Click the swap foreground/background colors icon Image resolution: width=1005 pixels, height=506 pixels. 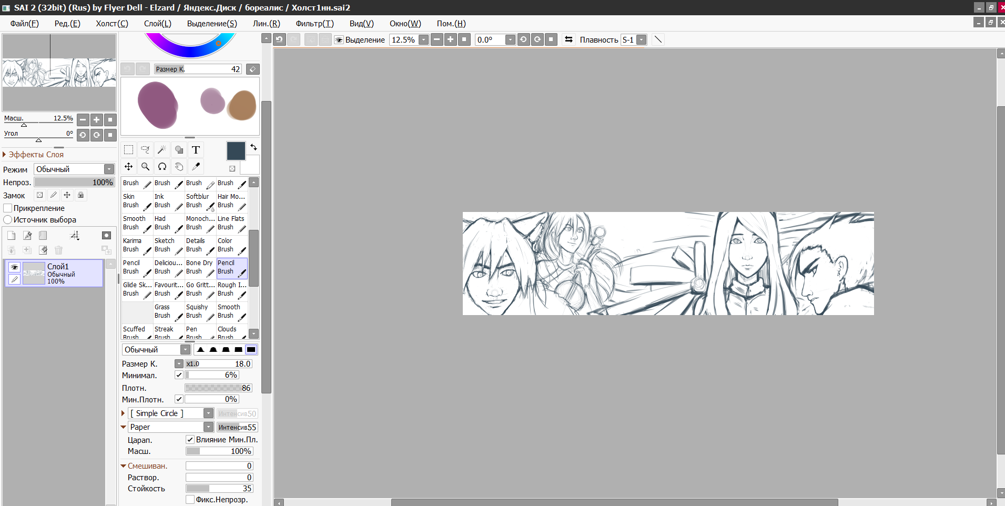click(253, 147)
